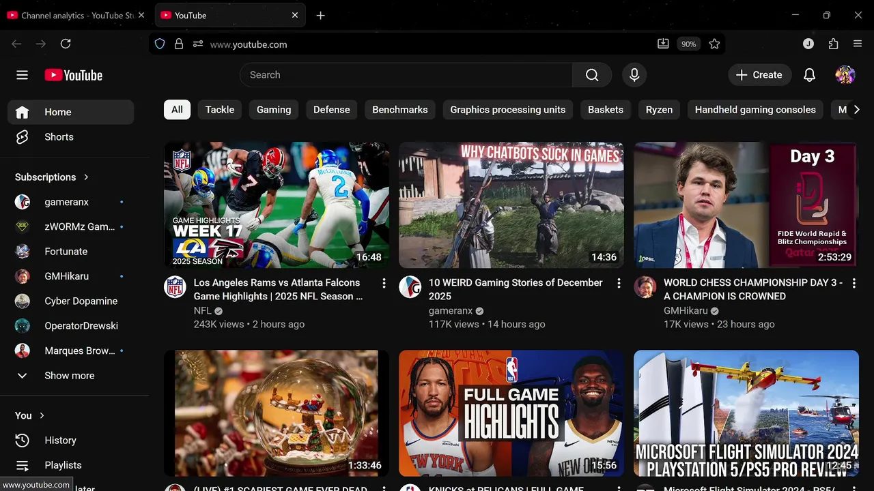The image size is (874, 491).
Task: Click the browser profile J icon
Action: coord(808,44)
